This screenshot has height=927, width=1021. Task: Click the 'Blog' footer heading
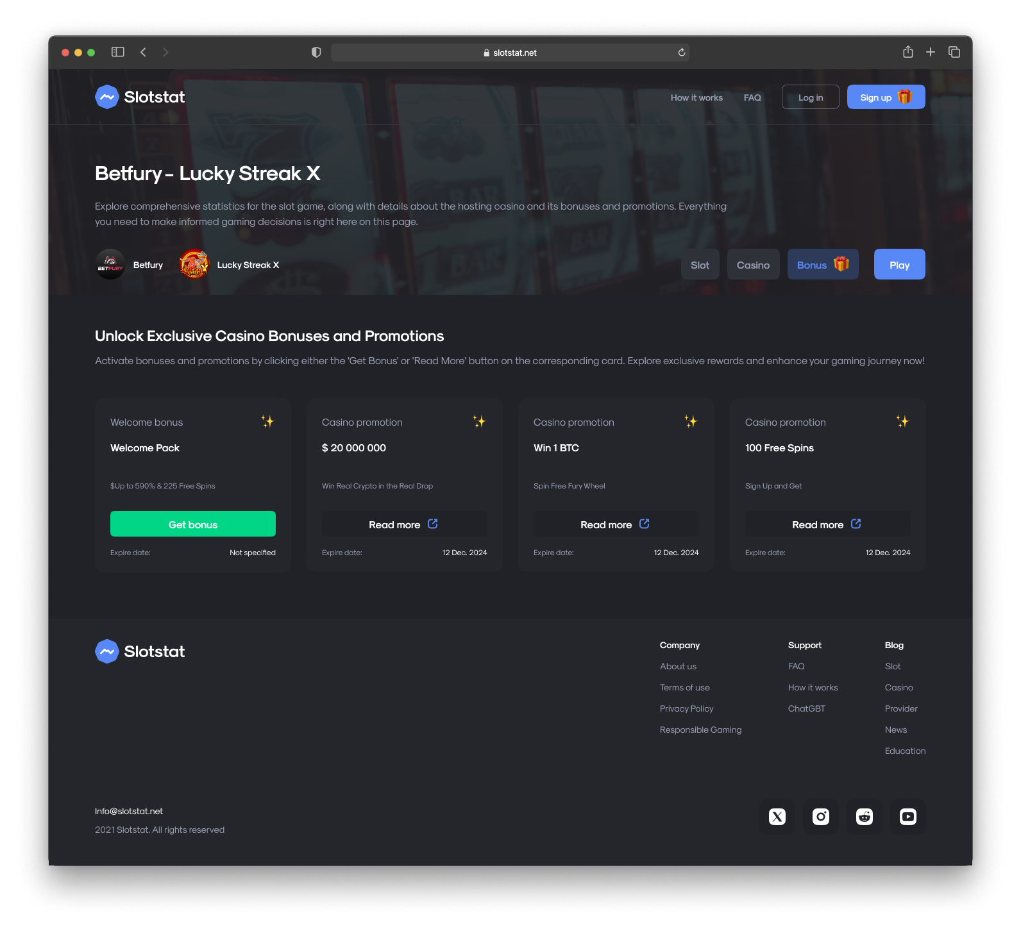point(894,645)
